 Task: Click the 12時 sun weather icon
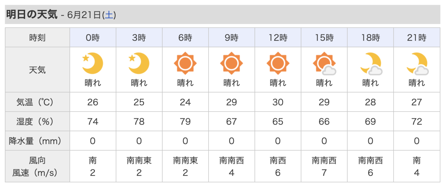click(278, 64)
